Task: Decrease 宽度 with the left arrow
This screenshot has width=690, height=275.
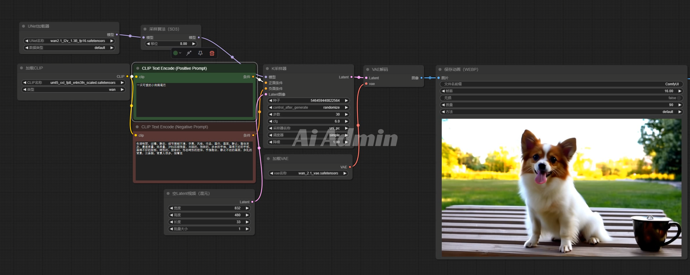Action: 171,208
